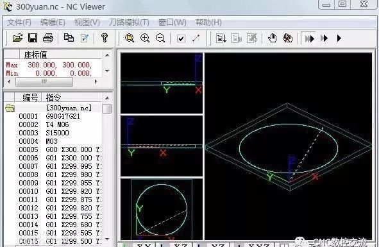Click the open file folder icon
Screen dimensions: 379x247
click(18, 38)
